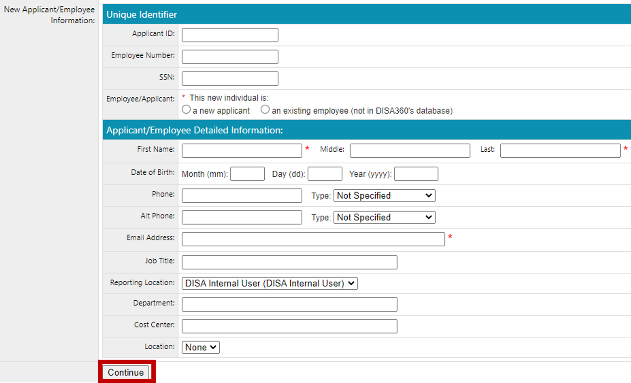Click the Cost Center text field
This screenshot has width=631, height=383.
pyautogui.click(x=289, y=326)
